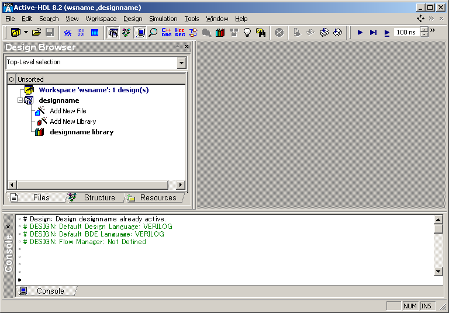Click the grayed speech-bubbles toolbar icon
Viewport: 449px width, 313px height.
tap(207, 33)
